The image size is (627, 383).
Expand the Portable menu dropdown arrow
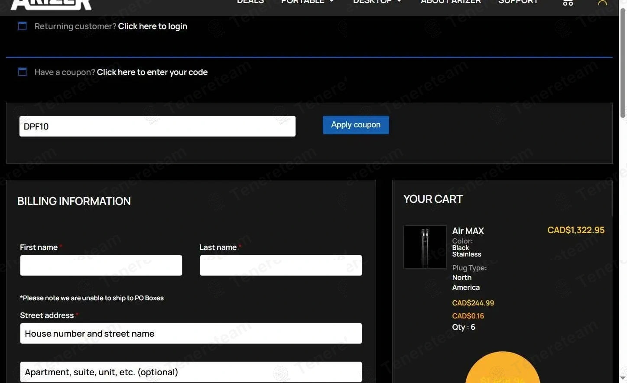[x=331, y=2]
